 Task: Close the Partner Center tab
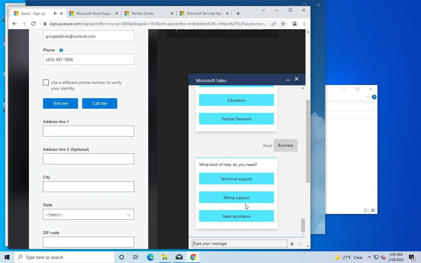click(172, 13)
